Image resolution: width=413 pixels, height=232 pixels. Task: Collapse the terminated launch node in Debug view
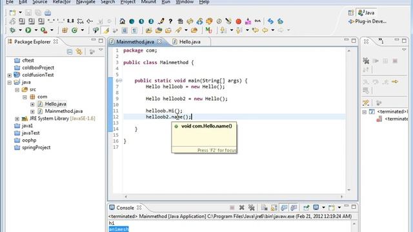point(365,112)
